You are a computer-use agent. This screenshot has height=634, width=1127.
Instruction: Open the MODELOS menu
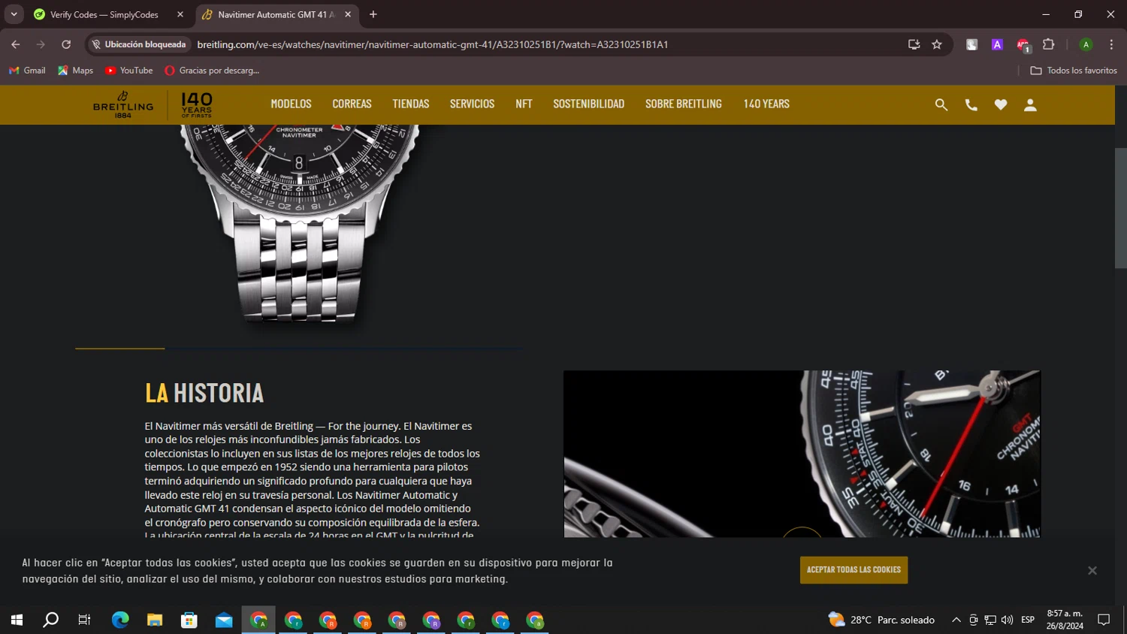tap(291, 104)
